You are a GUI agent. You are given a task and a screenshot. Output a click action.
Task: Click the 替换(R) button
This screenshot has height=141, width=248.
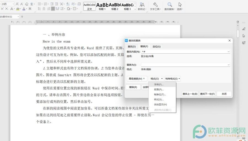tap(133, 87)
